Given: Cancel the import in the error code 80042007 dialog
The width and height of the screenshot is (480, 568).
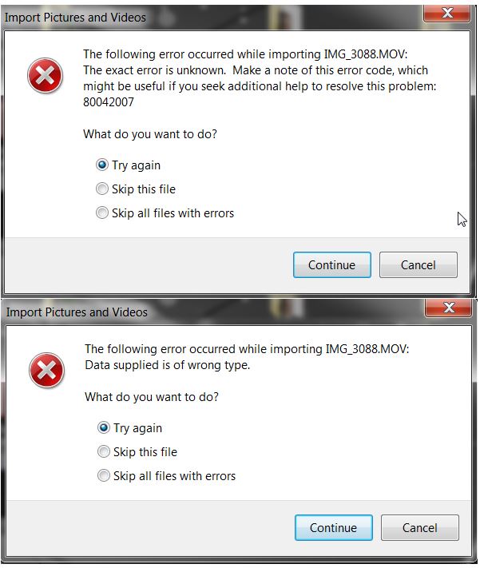Looking at the screenshot, I should [x=418, y=264].
